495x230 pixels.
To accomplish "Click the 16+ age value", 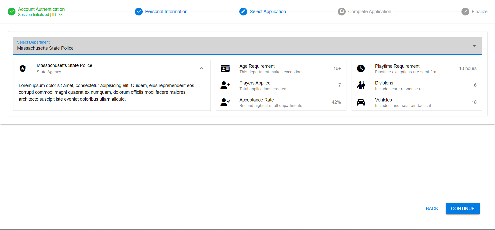I will (337, 69).
